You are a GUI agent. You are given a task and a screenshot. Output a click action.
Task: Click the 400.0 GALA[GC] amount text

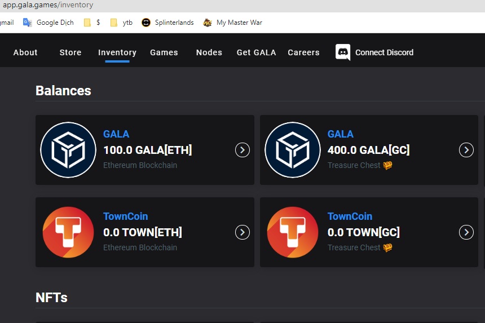pyautogui.click(x=369, y=150)
